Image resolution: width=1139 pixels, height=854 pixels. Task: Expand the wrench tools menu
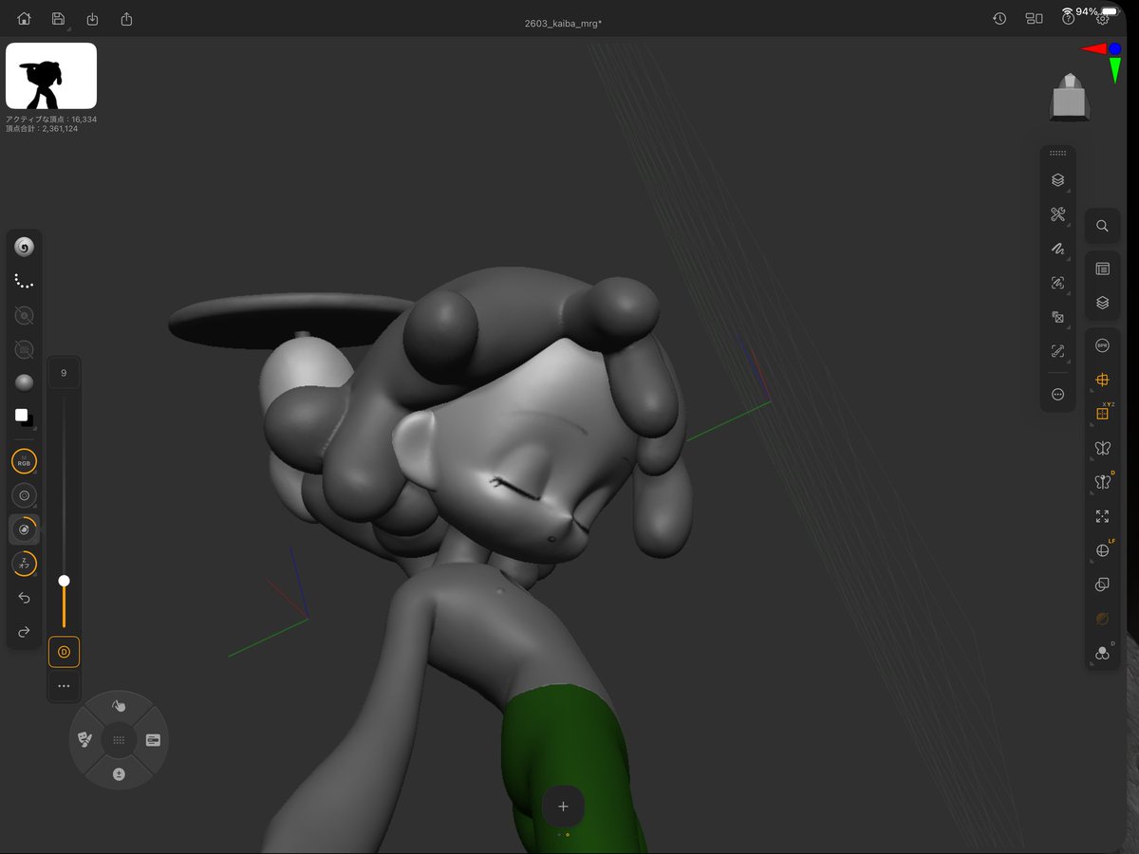coord(1057,214)
